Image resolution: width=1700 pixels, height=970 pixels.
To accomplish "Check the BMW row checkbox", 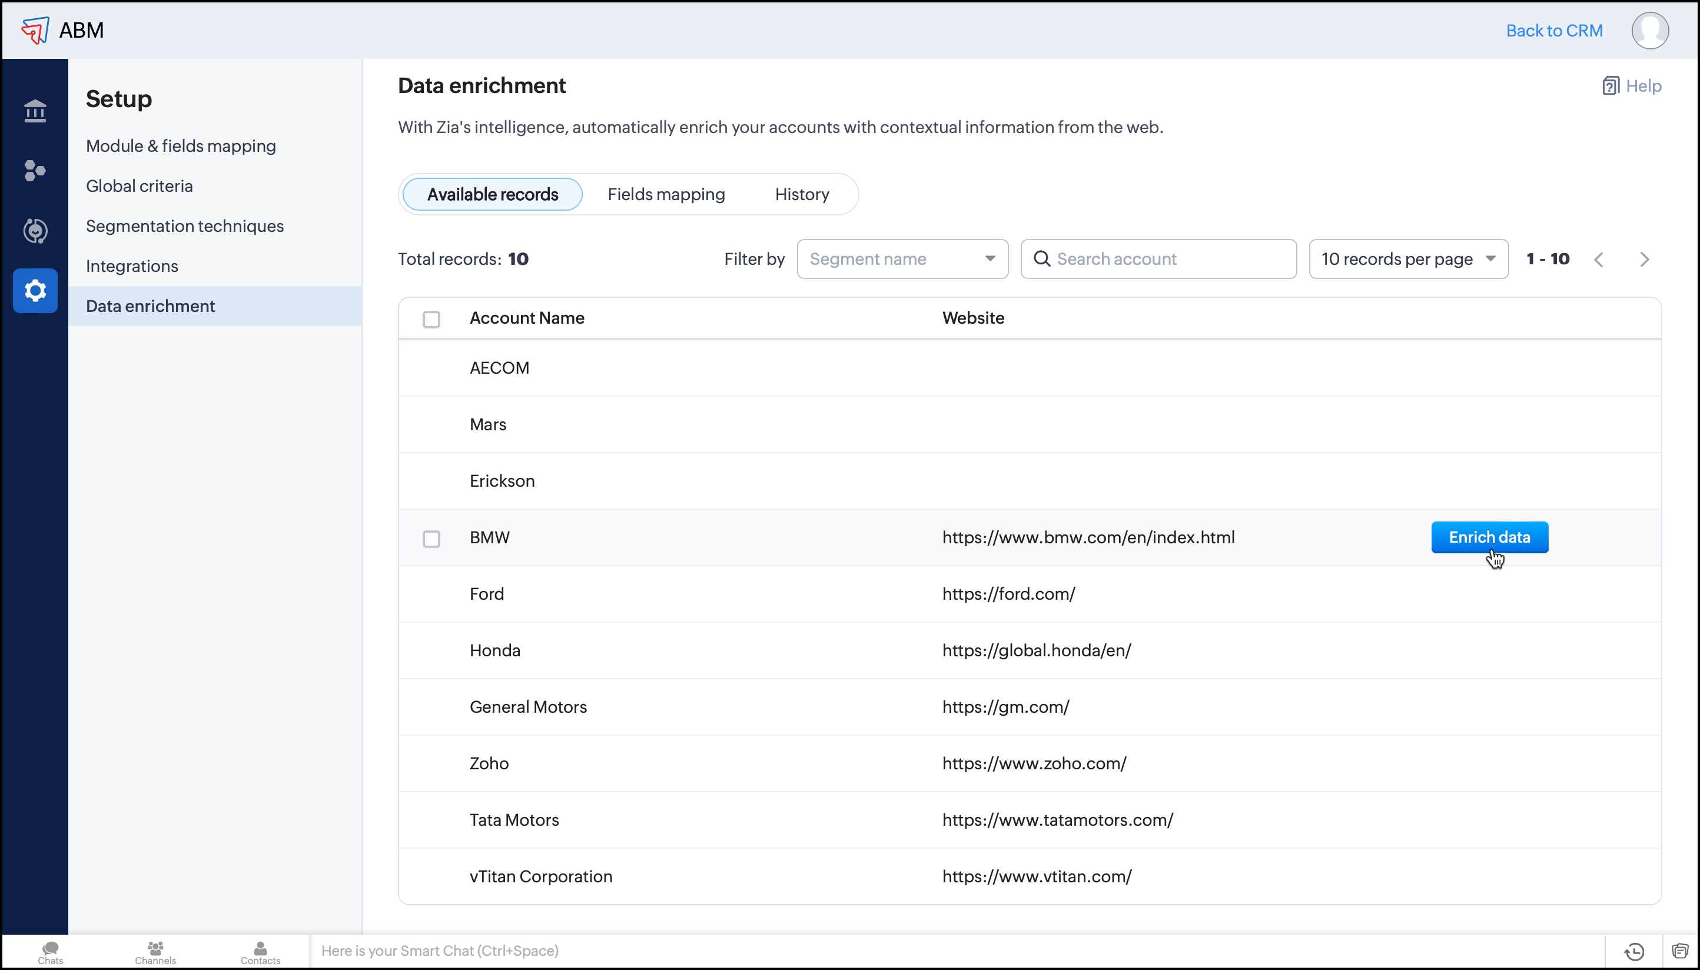I will [431, 539].
